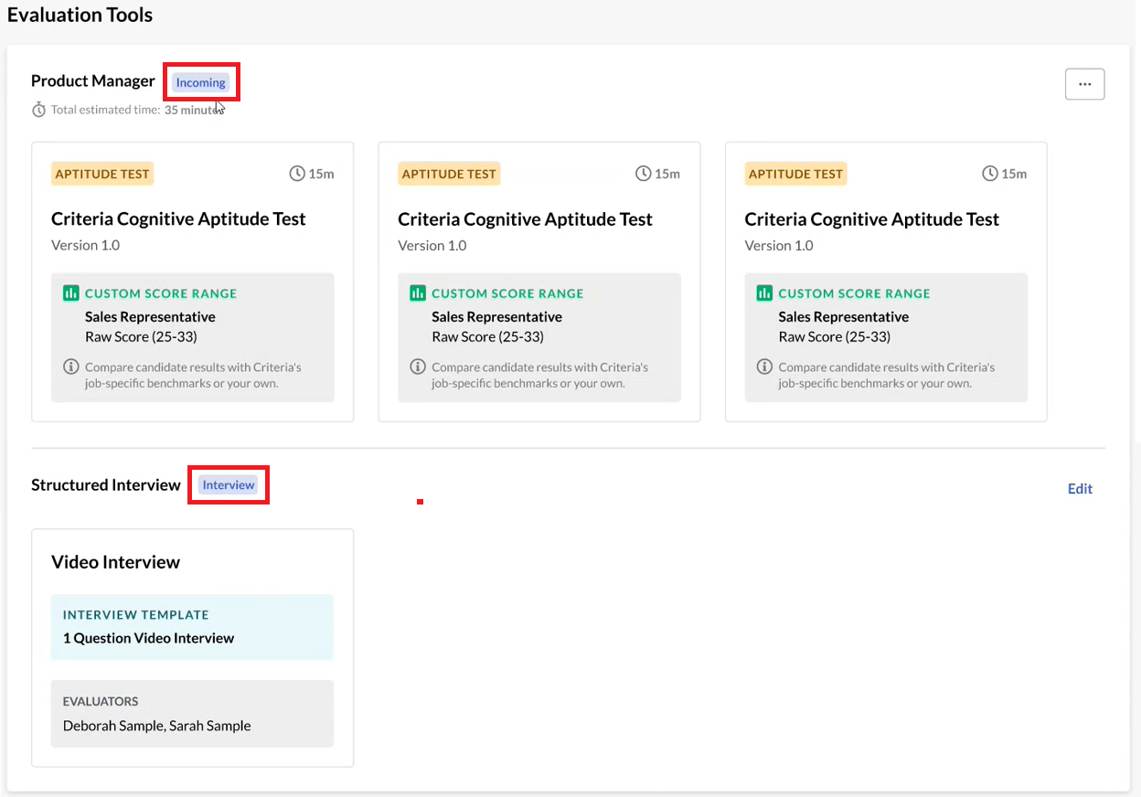The height and width of the screenshot is (797, 1141).
Task: Click the info icon in the last card
Action: pyautogui.click(x=763, y=367)
